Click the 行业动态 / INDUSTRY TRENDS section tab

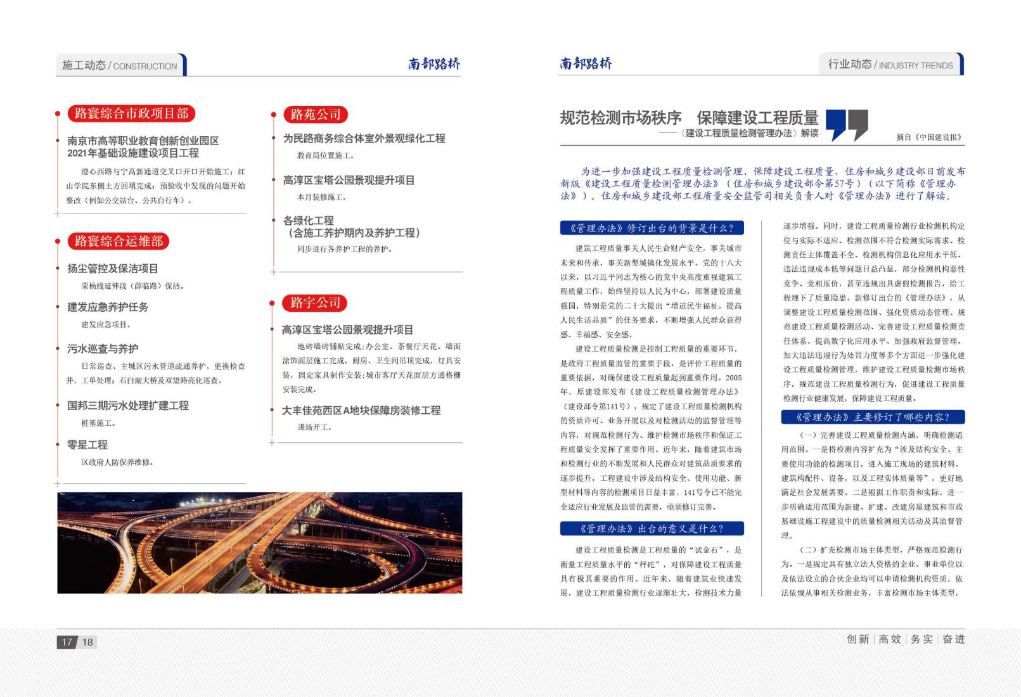coord(891,64)
